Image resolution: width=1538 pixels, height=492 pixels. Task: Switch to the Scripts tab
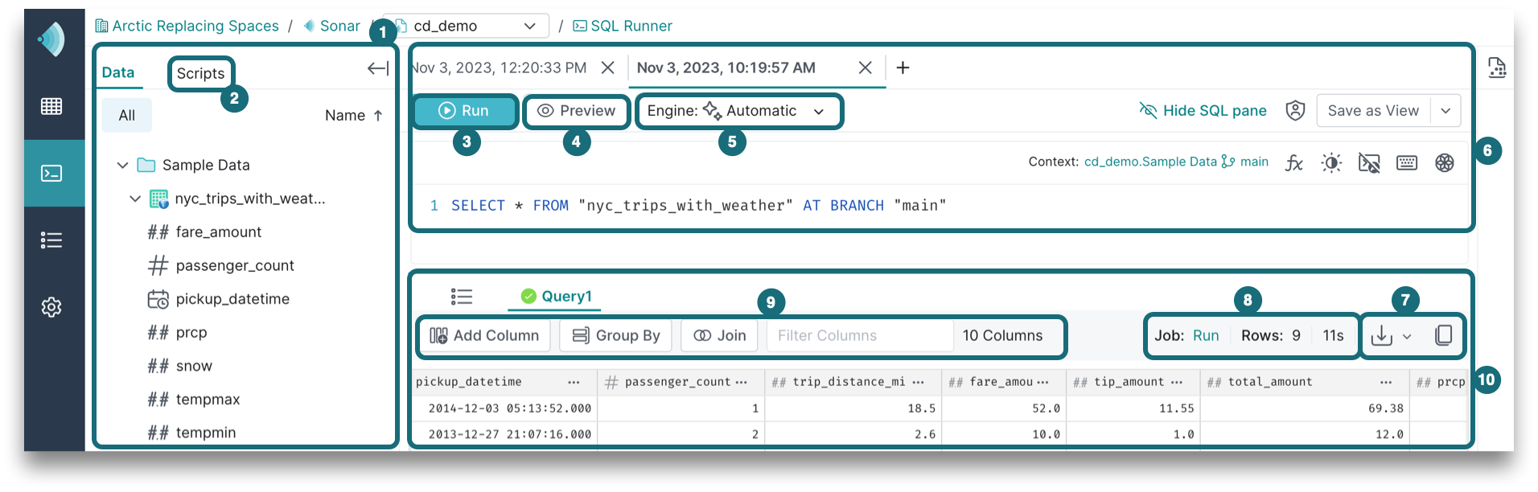(200, 74)
